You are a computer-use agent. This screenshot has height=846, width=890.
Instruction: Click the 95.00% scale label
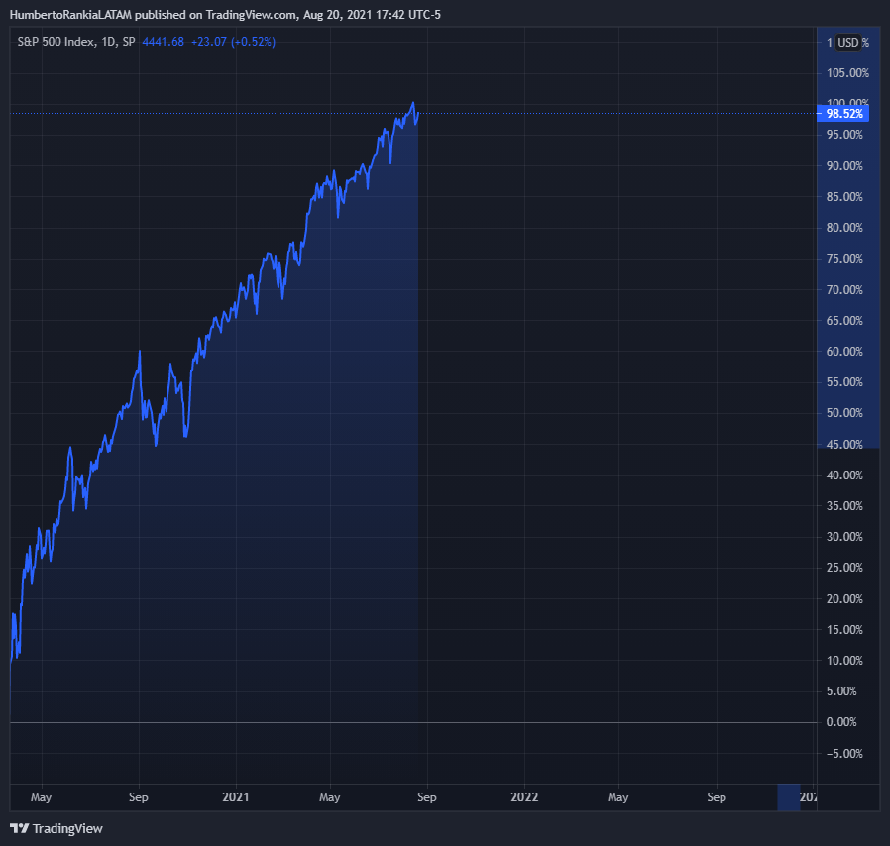844,135
